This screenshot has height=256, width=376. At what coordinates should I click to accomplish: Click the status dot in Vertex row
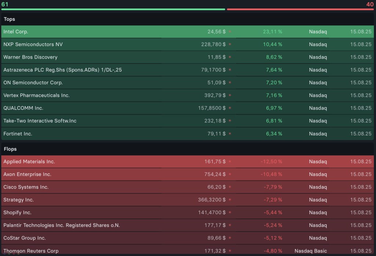tap(230, 95)
